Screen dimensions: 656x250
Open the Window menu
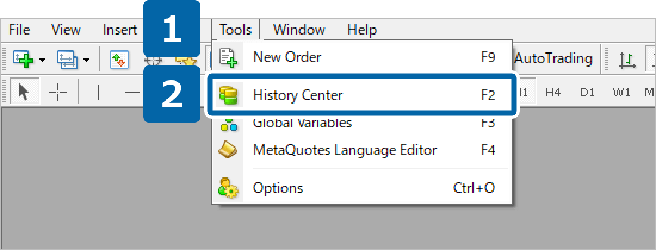(299, 30)
